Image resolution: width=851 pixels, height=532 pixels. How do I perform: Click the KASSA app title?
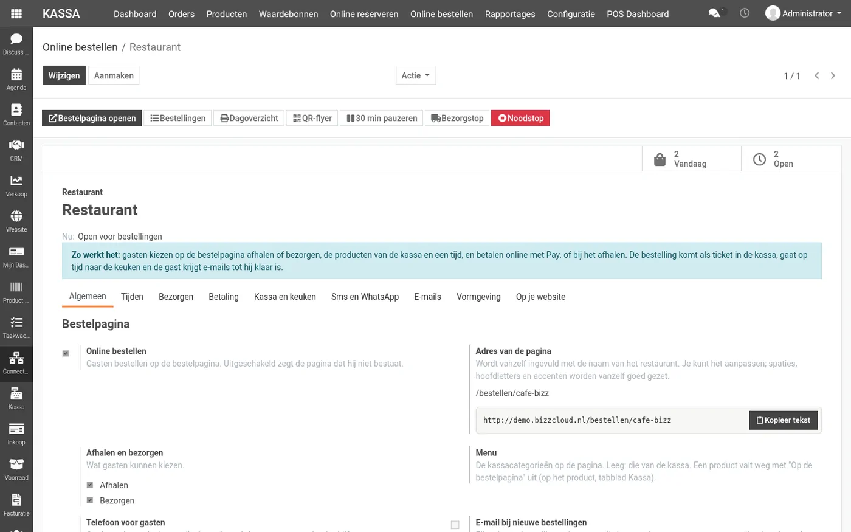(61, 13)
